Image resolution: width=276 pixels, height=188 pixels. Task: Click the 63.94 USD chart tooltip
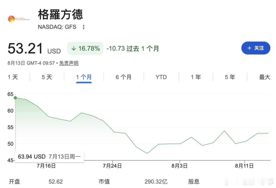click(49, 157)
